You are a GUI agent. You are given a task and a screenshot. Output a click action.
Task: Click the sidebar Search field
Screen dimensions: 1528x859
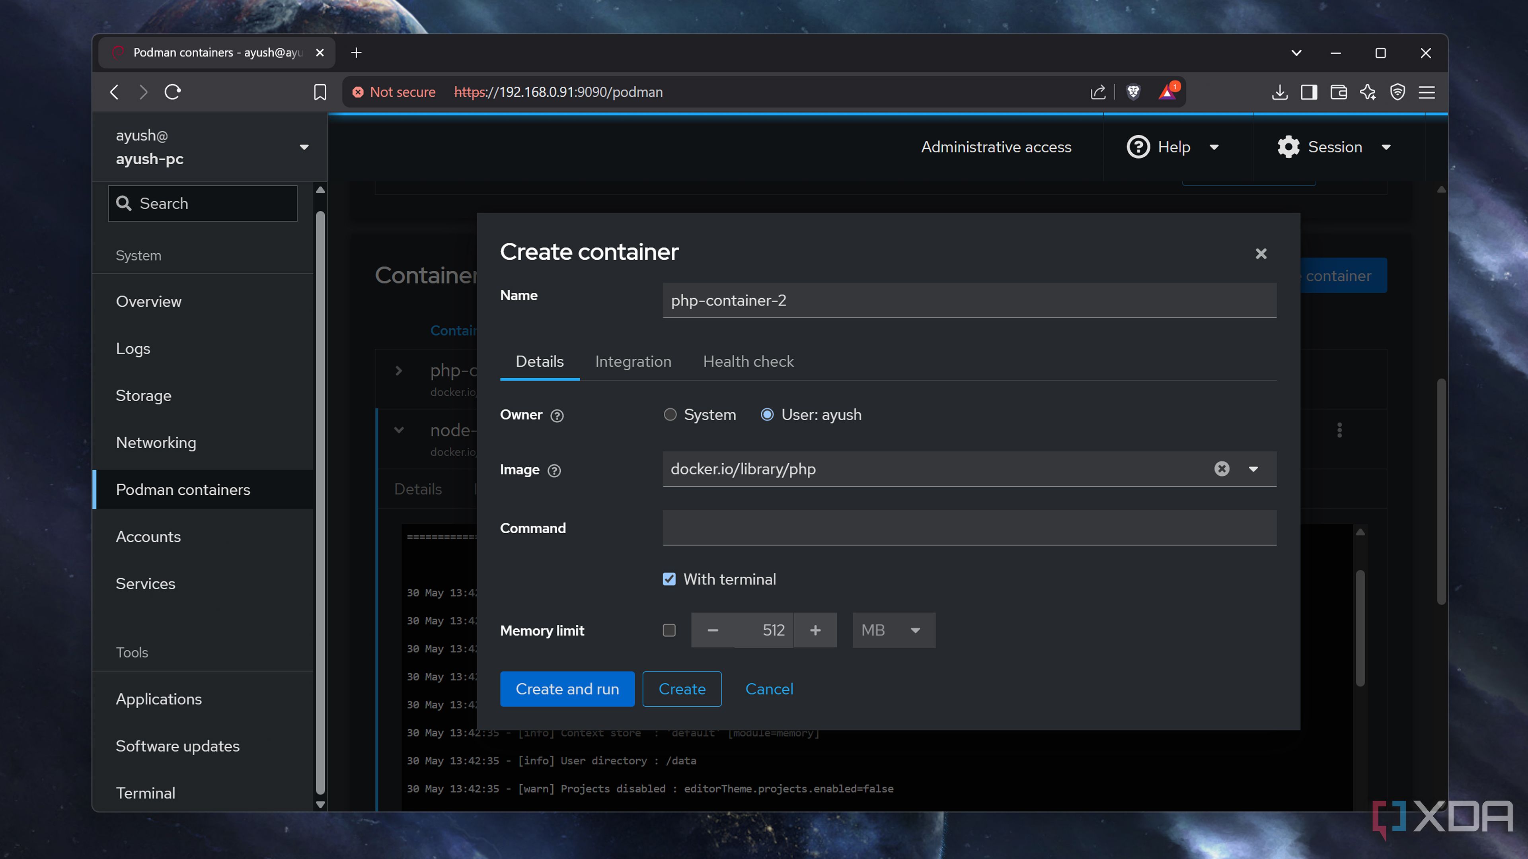202,203
